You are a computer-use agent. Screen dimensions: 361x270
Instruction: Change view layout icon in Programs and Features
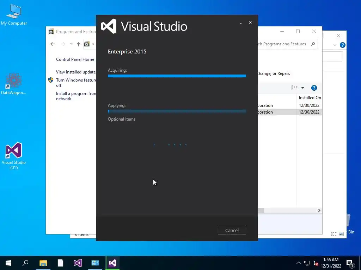point(294,88)
